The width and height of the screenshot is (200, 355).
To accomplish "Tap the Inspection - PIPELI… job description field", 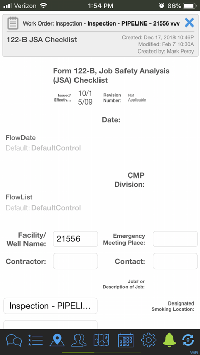I will tap(51, 306).
